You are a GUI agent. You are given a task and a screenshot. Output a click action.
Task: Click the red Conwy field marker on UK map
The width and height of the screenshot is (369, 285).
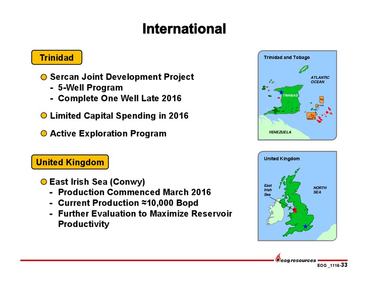tap(295, 210)
